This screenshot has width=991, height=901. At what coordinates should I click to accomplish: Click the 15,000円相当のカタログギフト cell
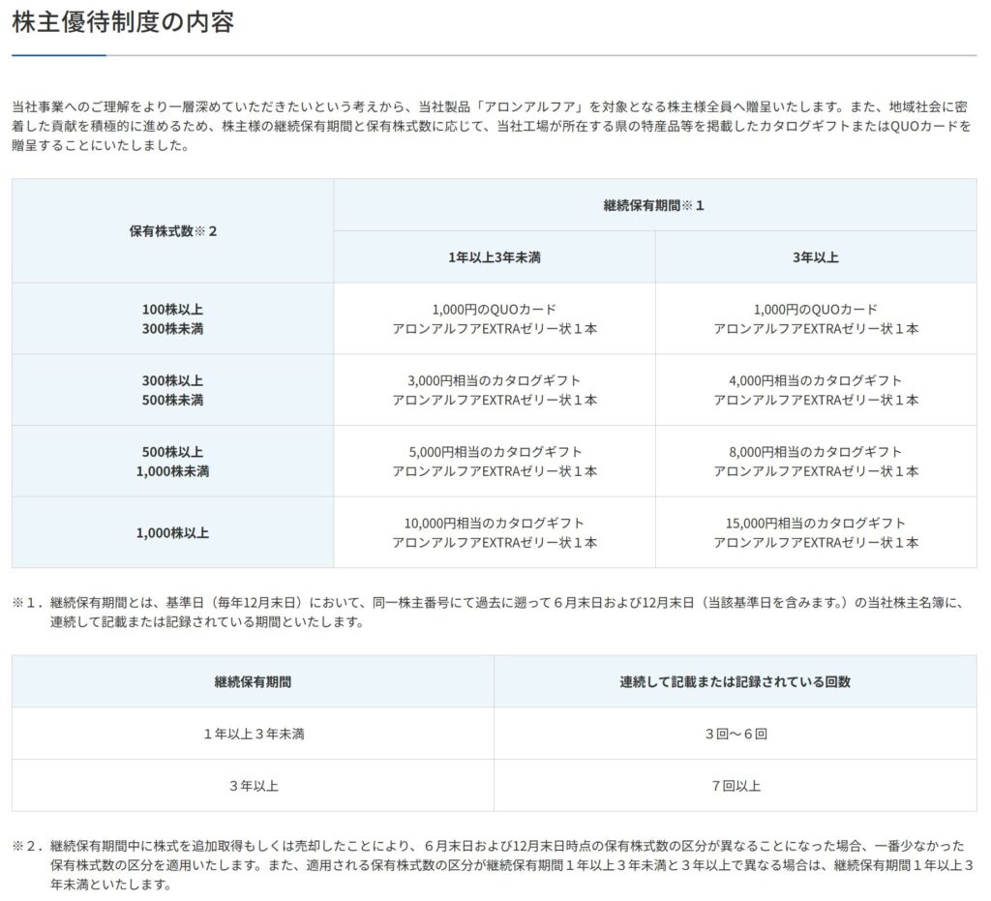[816, 532]
